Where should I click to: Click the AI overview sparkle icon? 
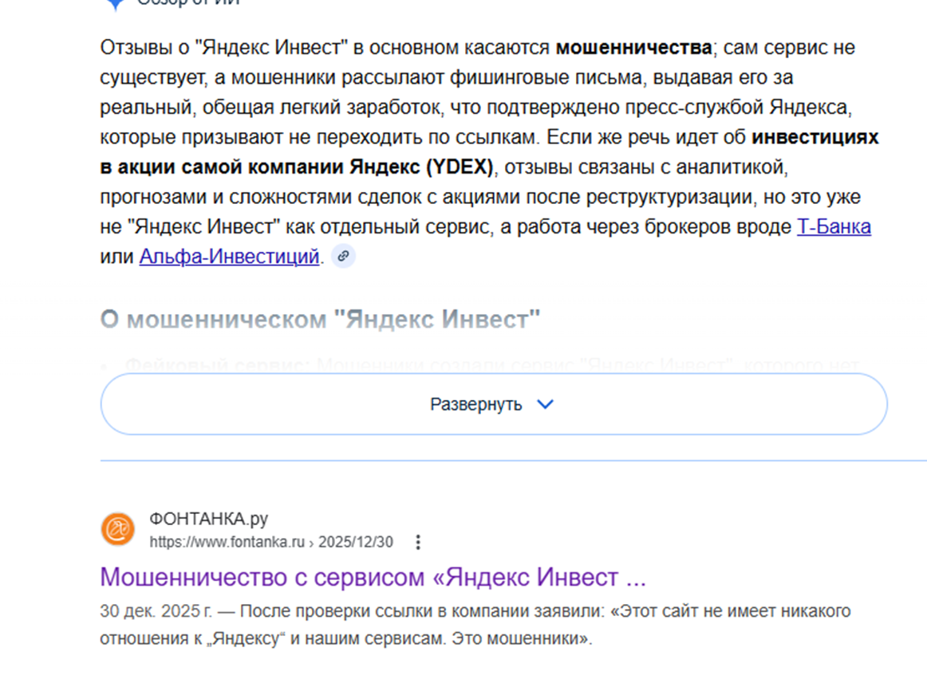click(x=115, y=3)
